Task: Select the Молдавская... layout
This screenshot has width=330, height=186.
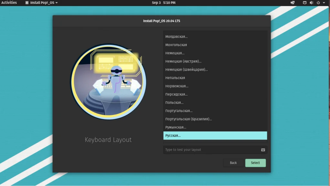Action: tap(215, 36)
